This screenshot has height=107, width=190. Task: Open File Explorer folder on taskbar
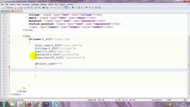(x=12, y=104)
